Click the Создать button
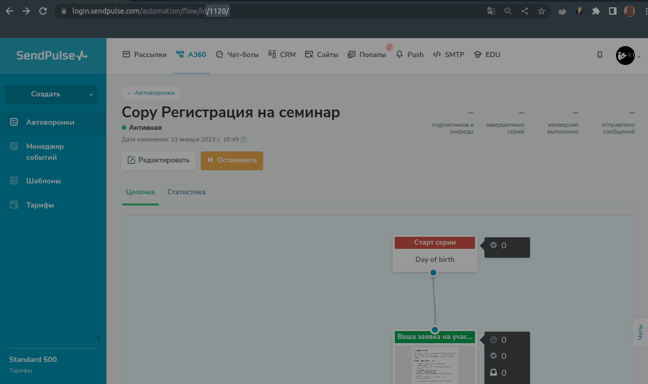The height and width of the screenshot is (384, 648). [46, 94]
